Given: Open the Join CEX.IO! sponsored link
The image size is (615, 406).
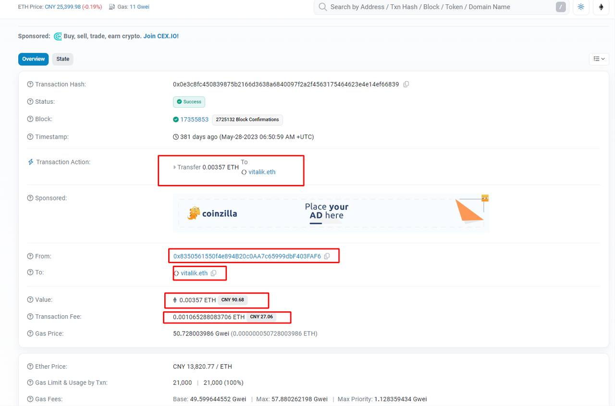Looking at the screenshot, I should click(161, 36).
